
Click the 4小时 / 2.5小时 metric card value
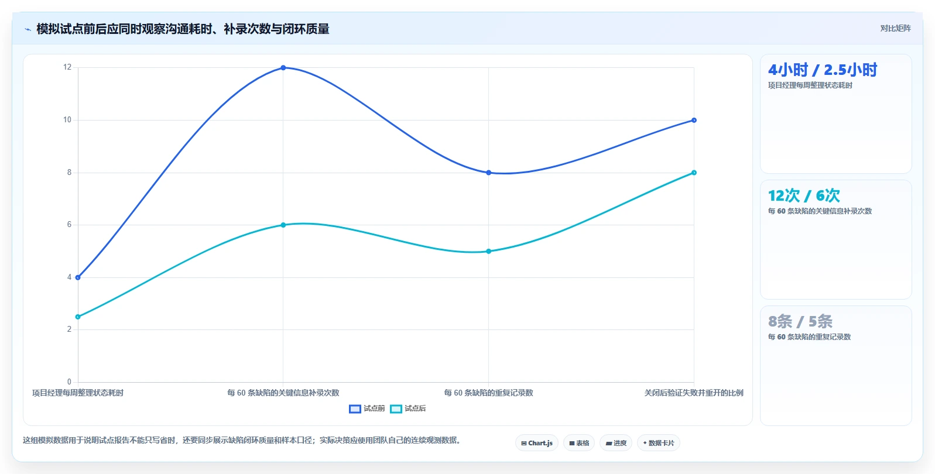pos(823,70)
